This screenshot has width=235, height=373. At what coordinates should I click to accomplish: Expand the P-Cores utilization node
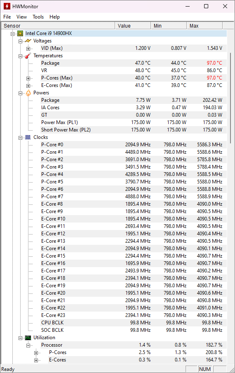(36, 353)
